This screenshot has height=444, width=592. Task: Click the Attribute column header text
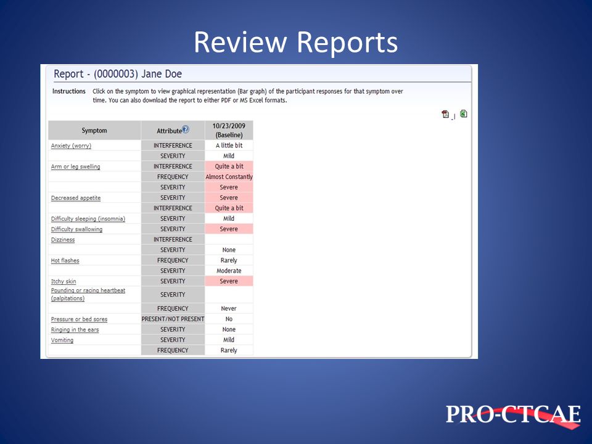[169, 131]
